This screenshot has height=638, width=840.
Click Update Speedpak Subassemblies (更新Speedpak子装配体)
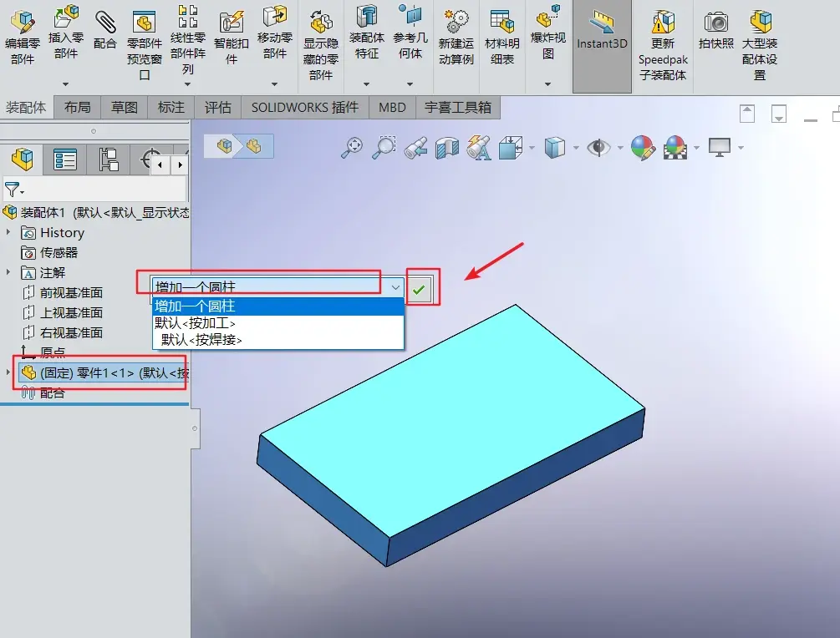[x=663, y=45]
